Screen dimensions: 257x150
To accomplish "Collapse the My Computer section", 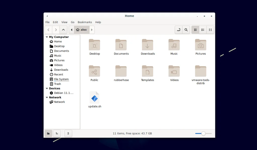I will 47,37.
